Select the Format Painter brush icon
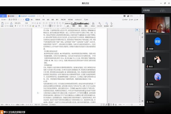171x114 pixels. pyautogui.click(x=11, y=23)
